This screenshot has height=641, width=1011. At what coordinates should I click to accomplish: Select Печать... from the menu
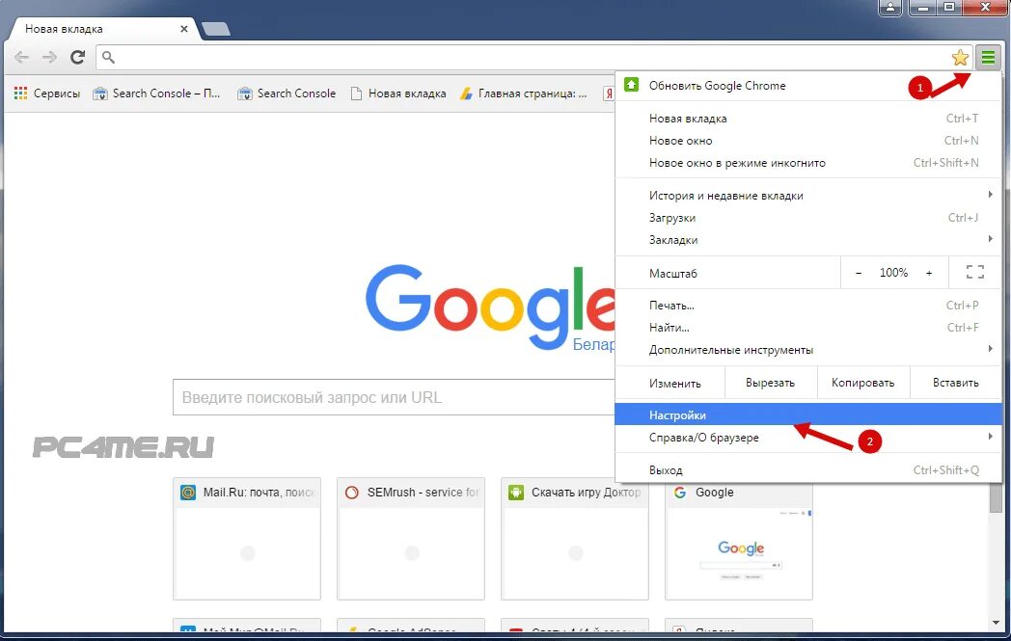tap(808, 306)
